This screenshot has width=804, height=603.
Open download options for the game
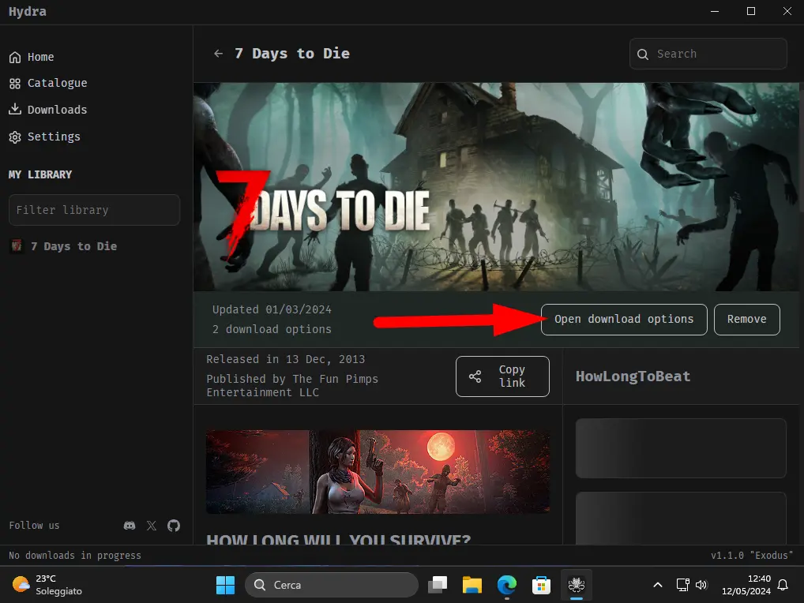624,319
